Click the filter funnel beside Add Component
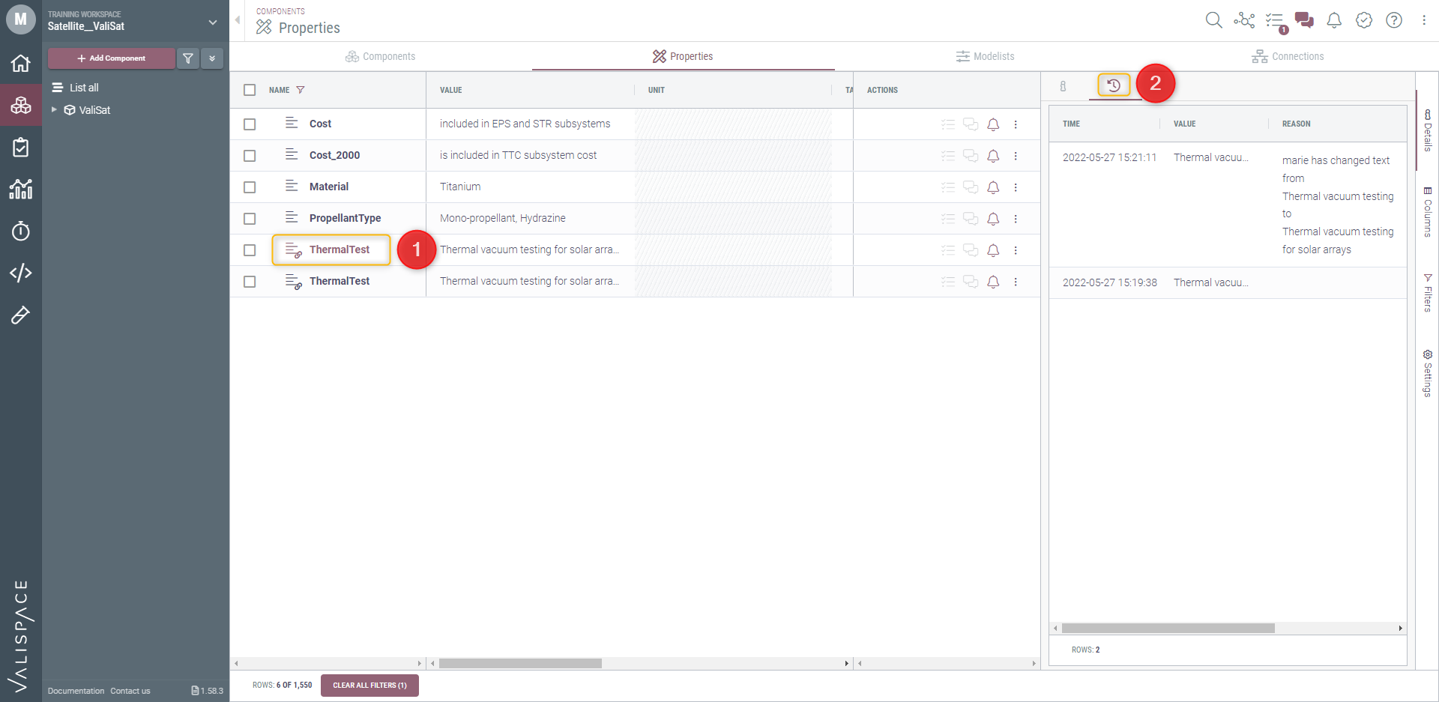 (188, 58)
